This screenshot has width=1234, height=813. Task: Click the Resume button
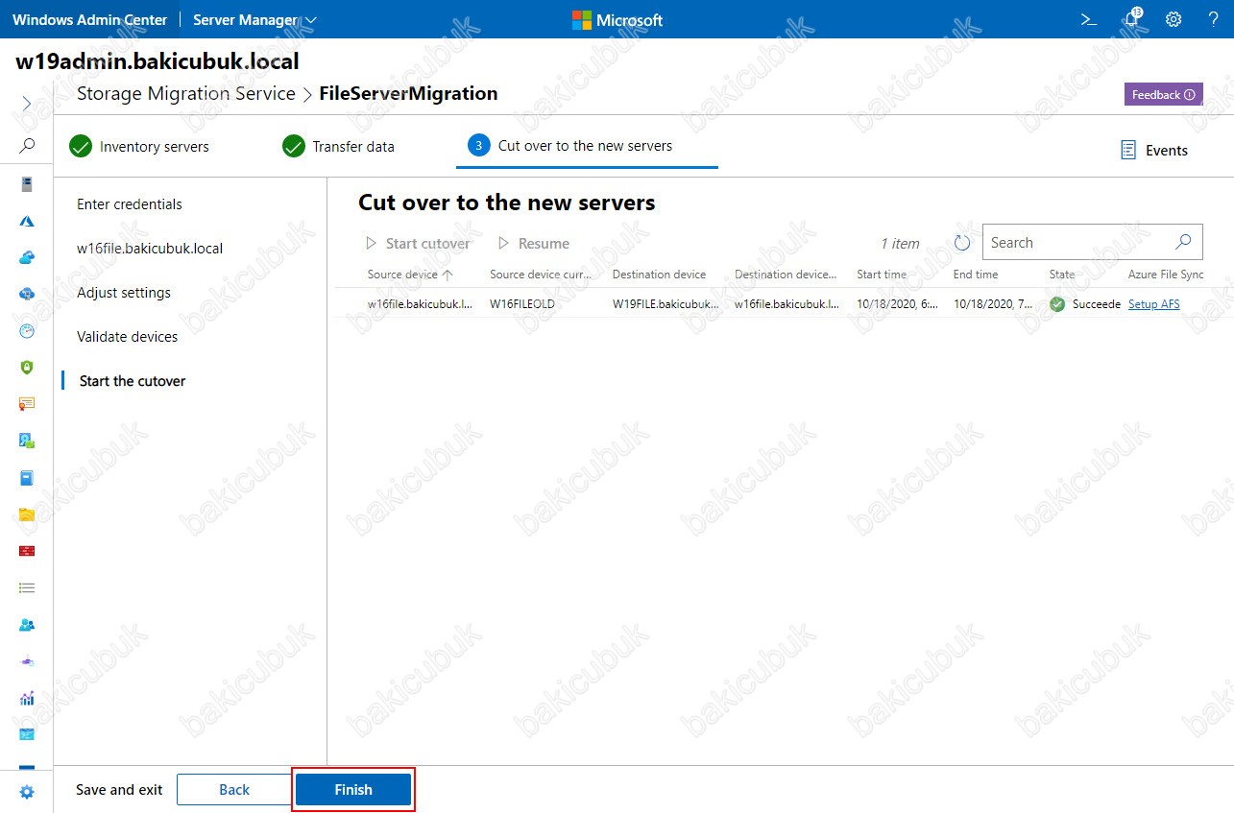(533, 244)
